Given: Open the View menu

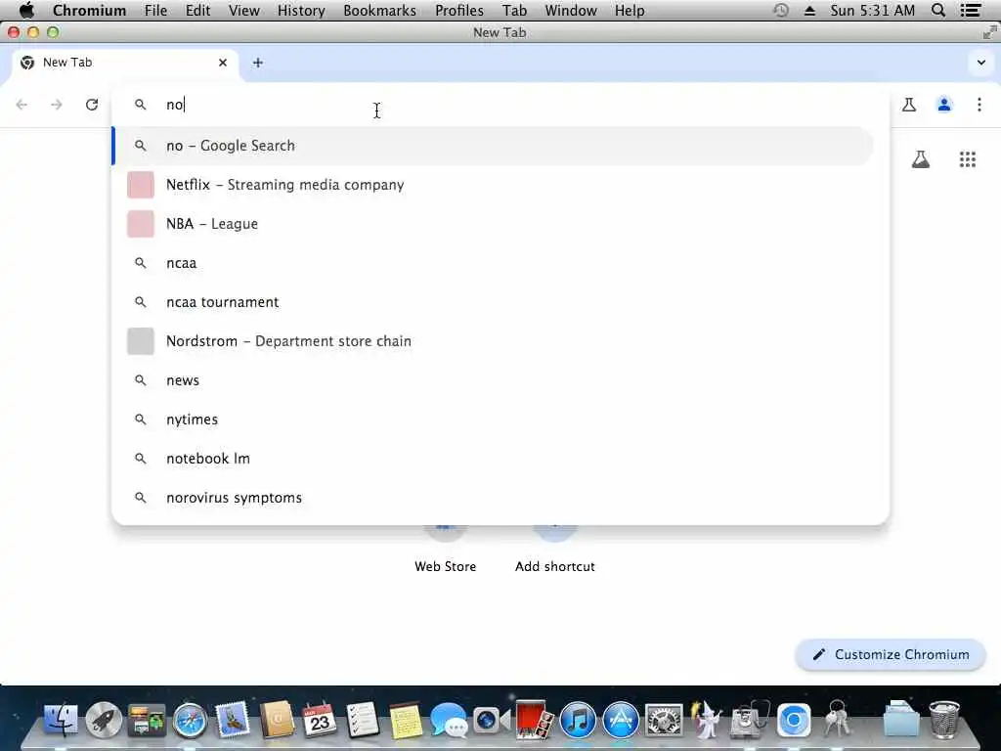Looking at the screenshot, I should coord(243,11).
